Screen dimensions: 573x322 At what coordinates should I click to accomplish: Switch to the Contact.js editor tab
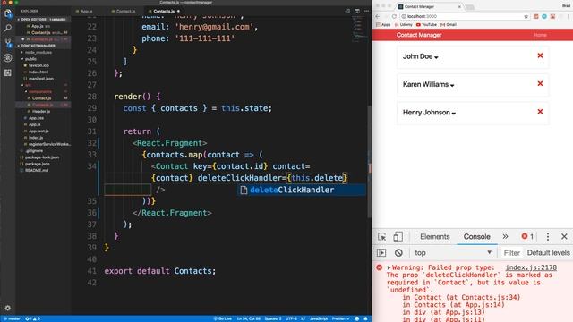[125, 12]
